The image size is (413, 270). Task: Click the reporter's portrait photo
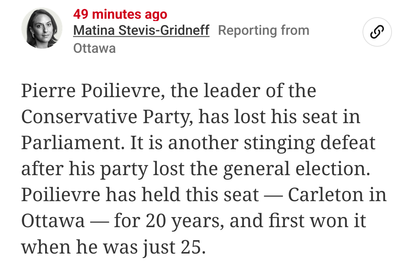click(x=42, y=28)
